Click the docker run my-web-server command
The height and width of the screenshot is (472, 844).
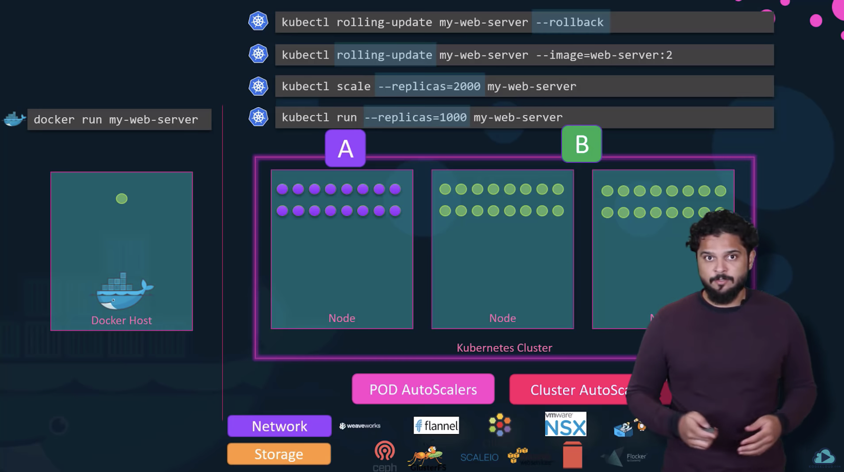click(x=119, y=120)
